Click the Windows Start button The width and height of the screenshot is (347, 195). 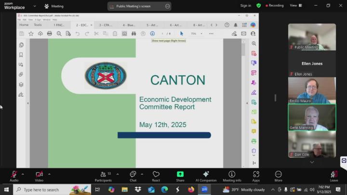pyautogui.click(x=6, y=190)
